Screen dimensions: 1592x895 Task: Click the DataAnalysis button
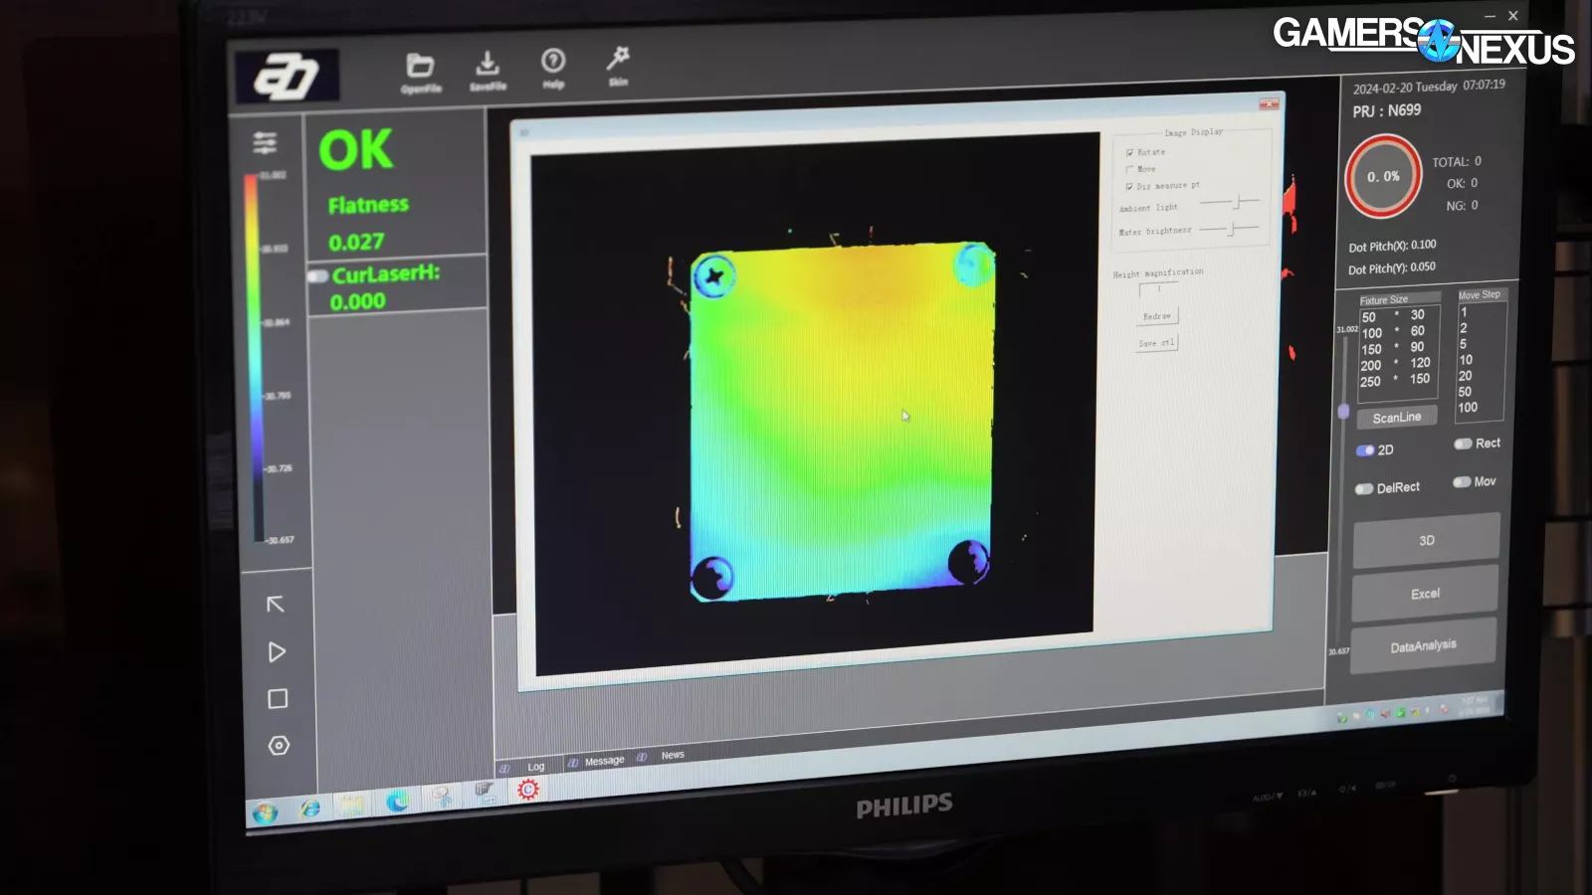1423,646
